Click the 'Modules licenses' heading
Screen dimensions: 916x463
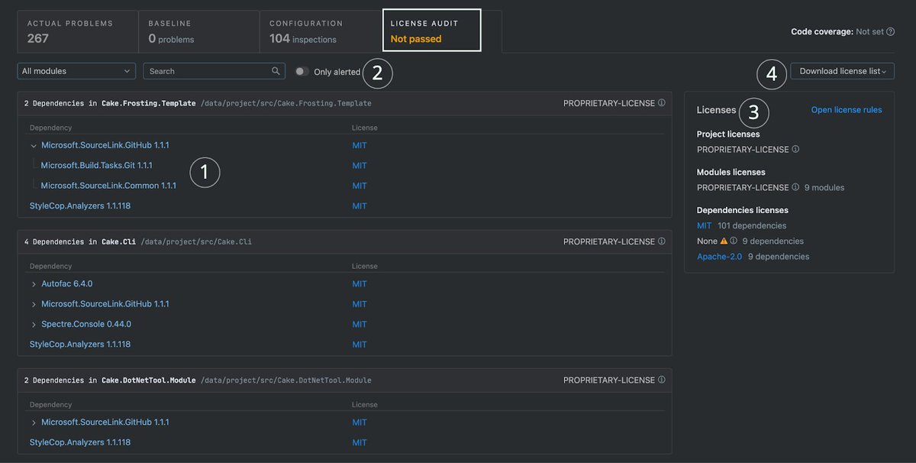731,172
